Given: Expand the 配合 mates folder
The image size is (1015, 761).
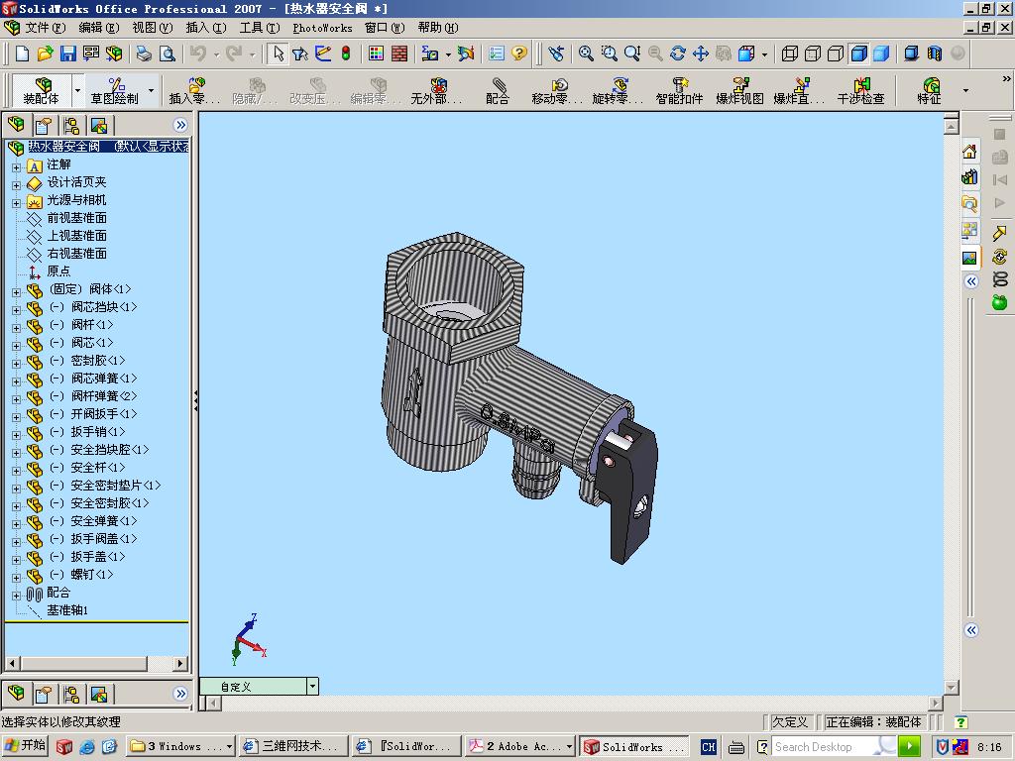Looking at the screenshot, I should 16,595.
